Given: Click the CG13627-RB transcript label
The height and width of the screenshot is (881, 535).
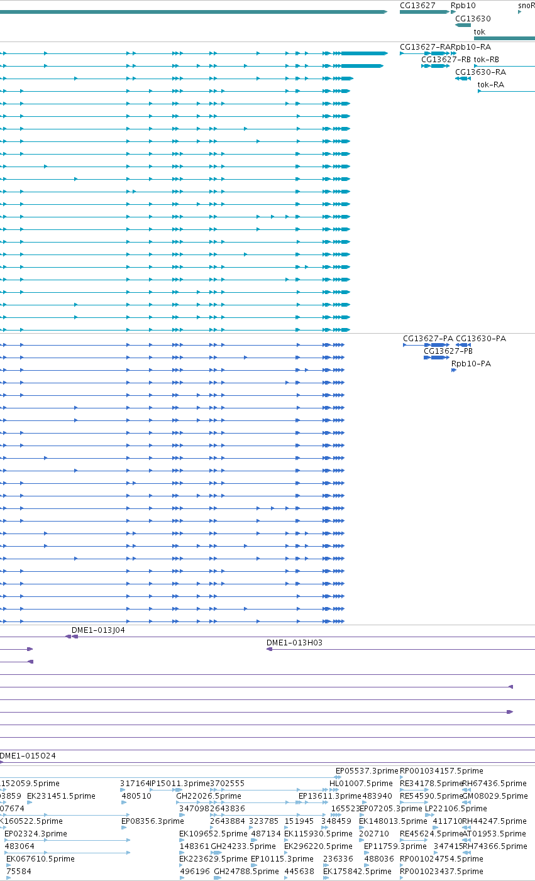Looking at the screenshot, I should [x=446, y=60].
